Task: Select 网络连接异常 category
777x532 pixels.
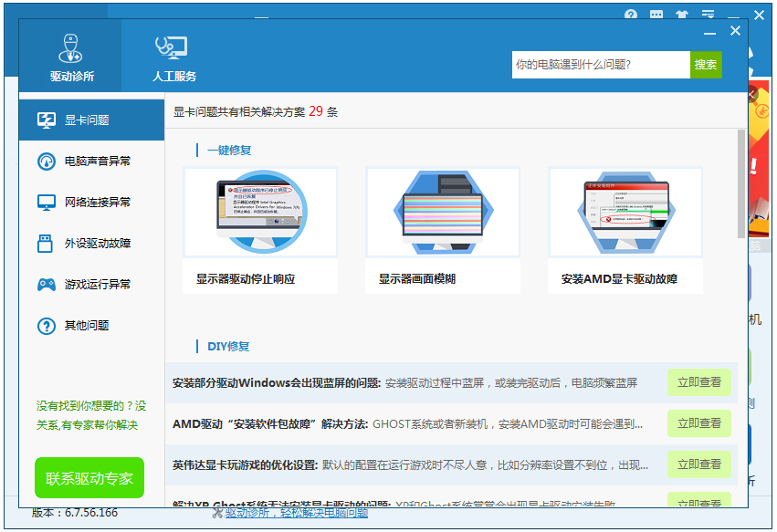Action: pyautogui.click(x=91, y=202)
